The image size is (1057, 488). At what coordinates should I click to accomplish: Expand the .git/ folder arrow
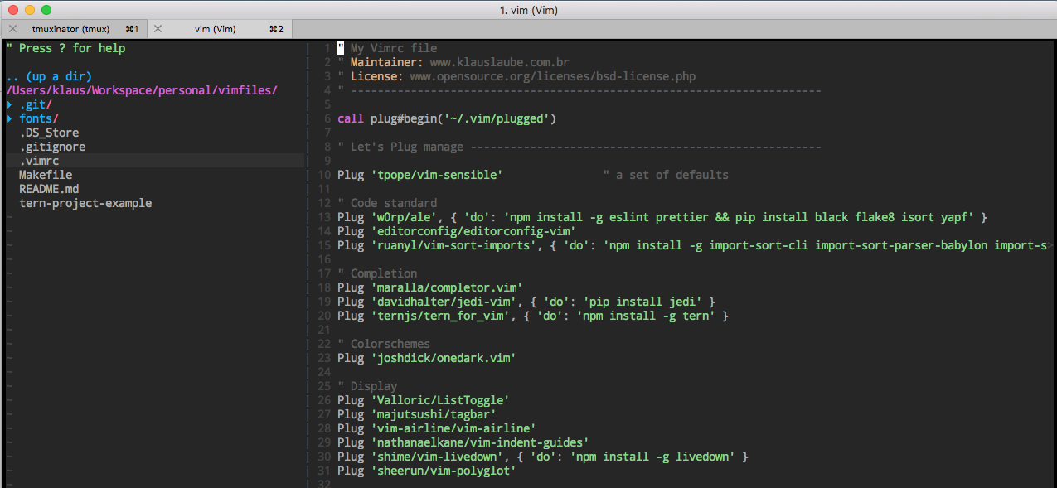[9, 104]
